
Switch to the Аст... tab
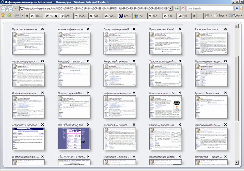[x=125, y=16]
